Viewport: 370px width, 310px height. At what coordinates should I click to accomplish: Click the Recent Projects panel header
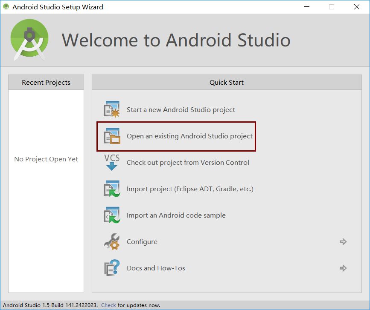(46, 82)
